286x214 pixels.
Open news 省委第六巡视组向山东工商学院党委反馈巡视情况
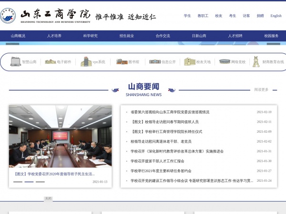[170, 112]
